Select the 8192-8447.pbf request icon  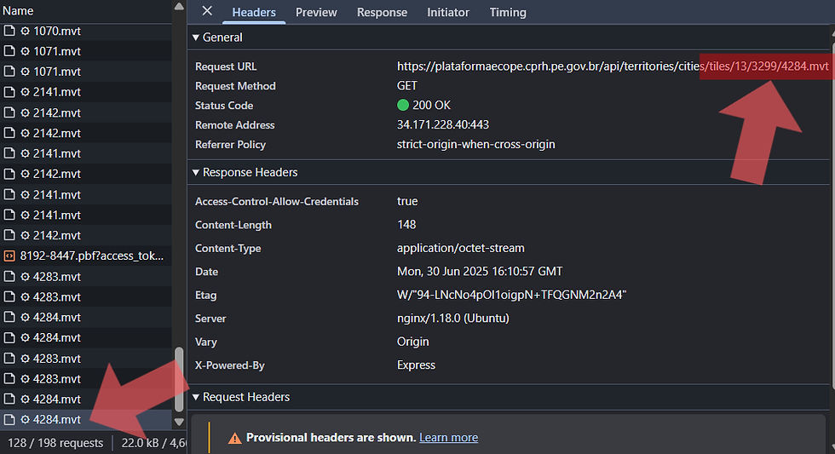coord(10,256)
